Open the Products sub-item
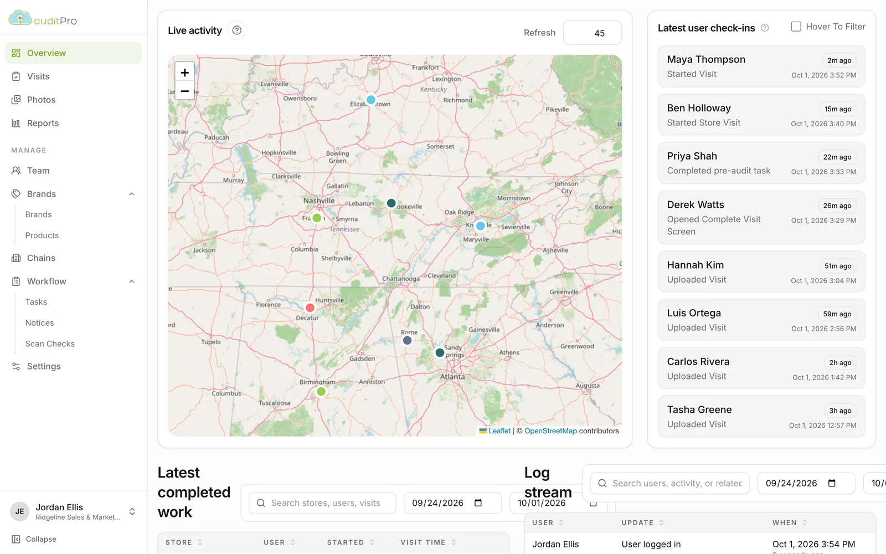 pyautogui.click(x=42, y=235)
